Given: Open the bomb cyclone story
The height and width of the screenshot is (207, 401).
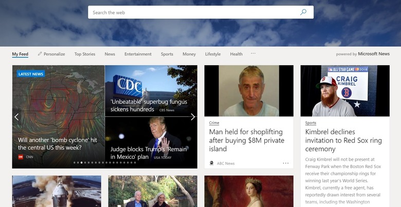Looking at the screenshot, I should [x=58, y=144].
